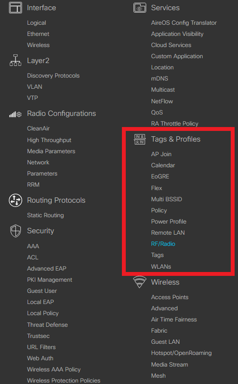Click the Interface section icon
The image size is (238, 384).
point(15,8)
